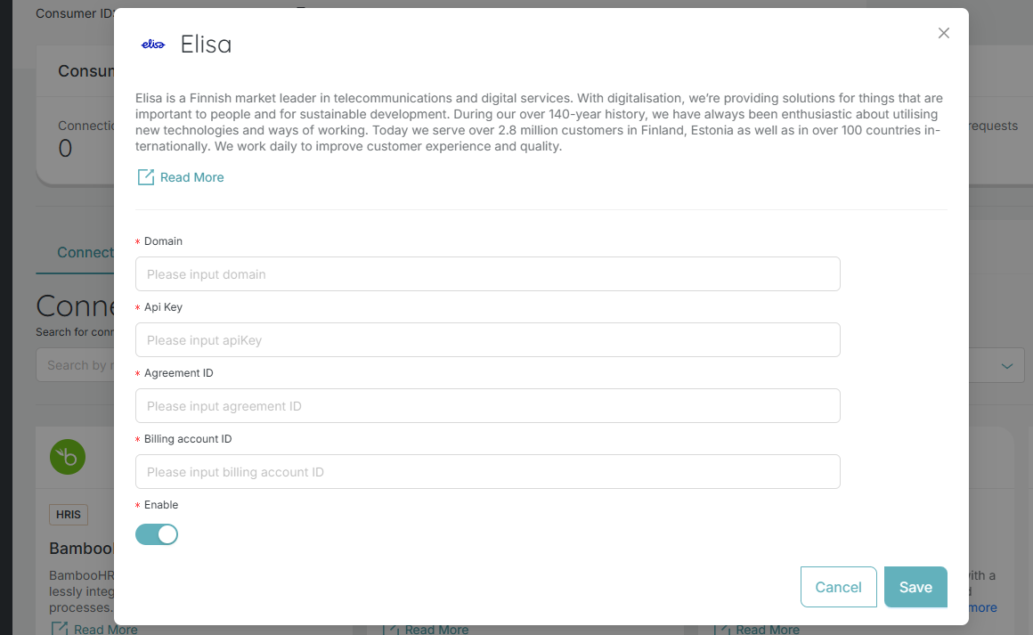Expand the dropdown chevron behind the dialog

[1006, 365]
